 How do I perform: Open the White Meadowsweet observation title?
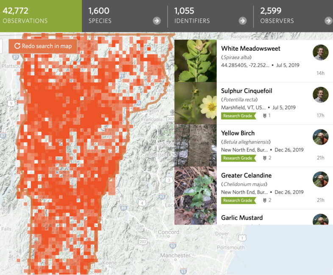tap(250, 49)
